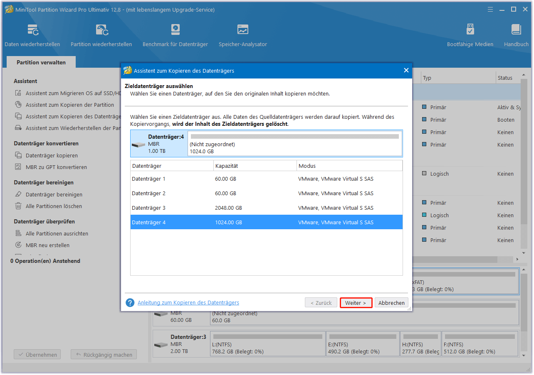Click Migrieren OS auf SSD/HD assistant icon
The height and width of the screenshot is (375, 534).
pyautogui.click(x=18, y=93)
